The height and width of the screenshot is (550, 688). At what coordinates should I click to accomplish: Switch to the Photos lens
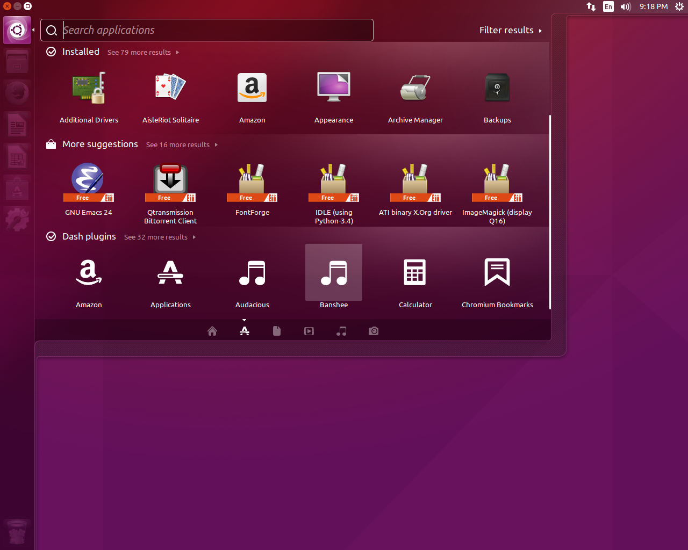click(x=374, y=331)
